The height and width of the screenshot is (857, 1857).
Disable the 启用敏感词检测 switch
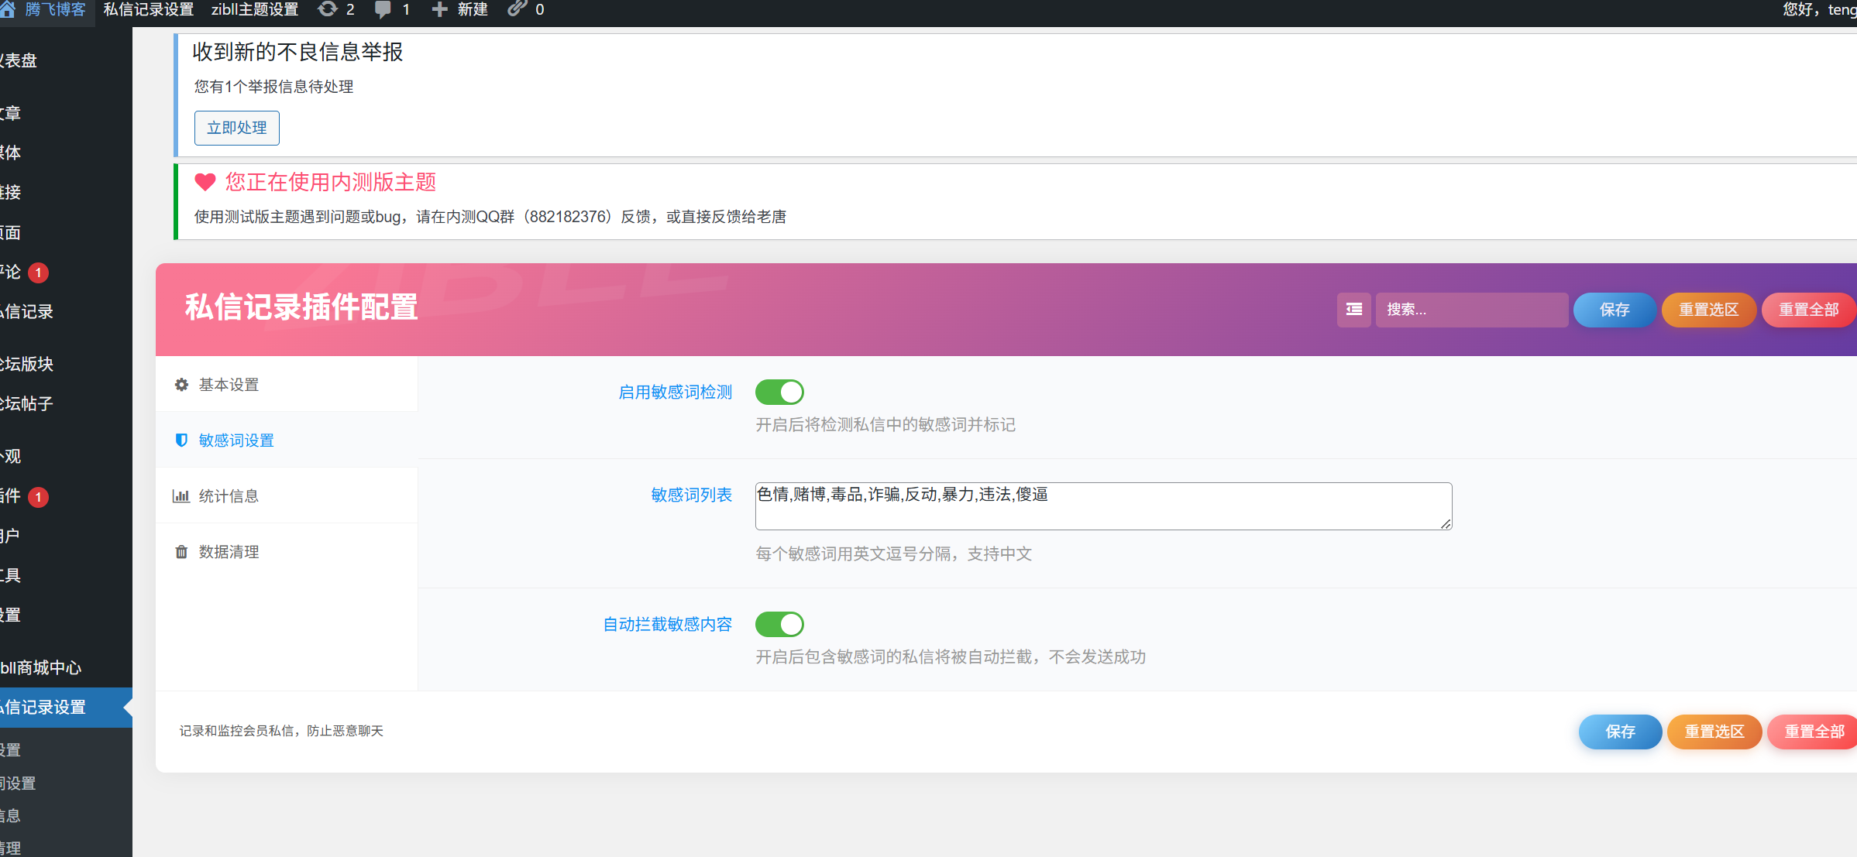(779, 392)
